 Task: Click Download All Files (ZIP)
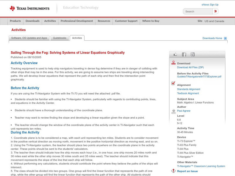click(x=190, y=67)
